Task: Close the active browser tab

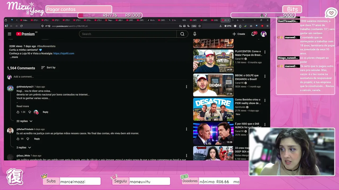Action: [x=229, y=20]
